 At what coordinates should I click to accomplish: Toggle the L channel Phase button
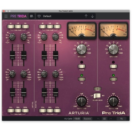[82, 66]
